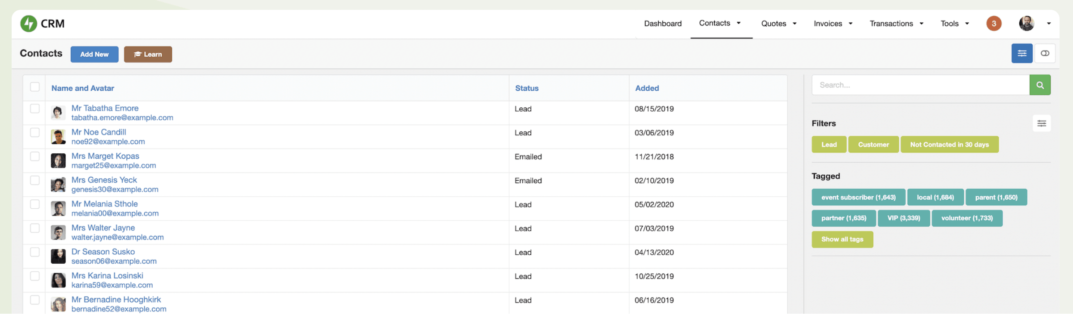Click Show all tags button

tap(842, 240)
